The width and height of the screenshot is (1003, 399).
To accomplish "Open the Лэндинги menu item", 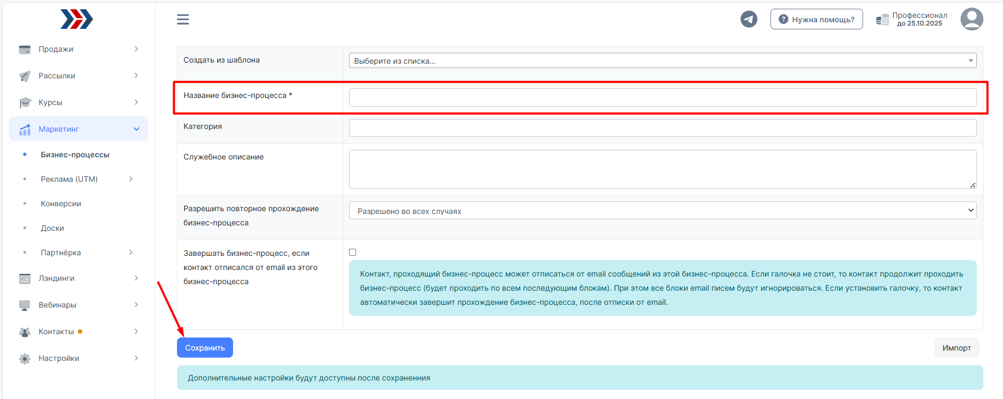I will pyautogui.click(x=78, y=278).
